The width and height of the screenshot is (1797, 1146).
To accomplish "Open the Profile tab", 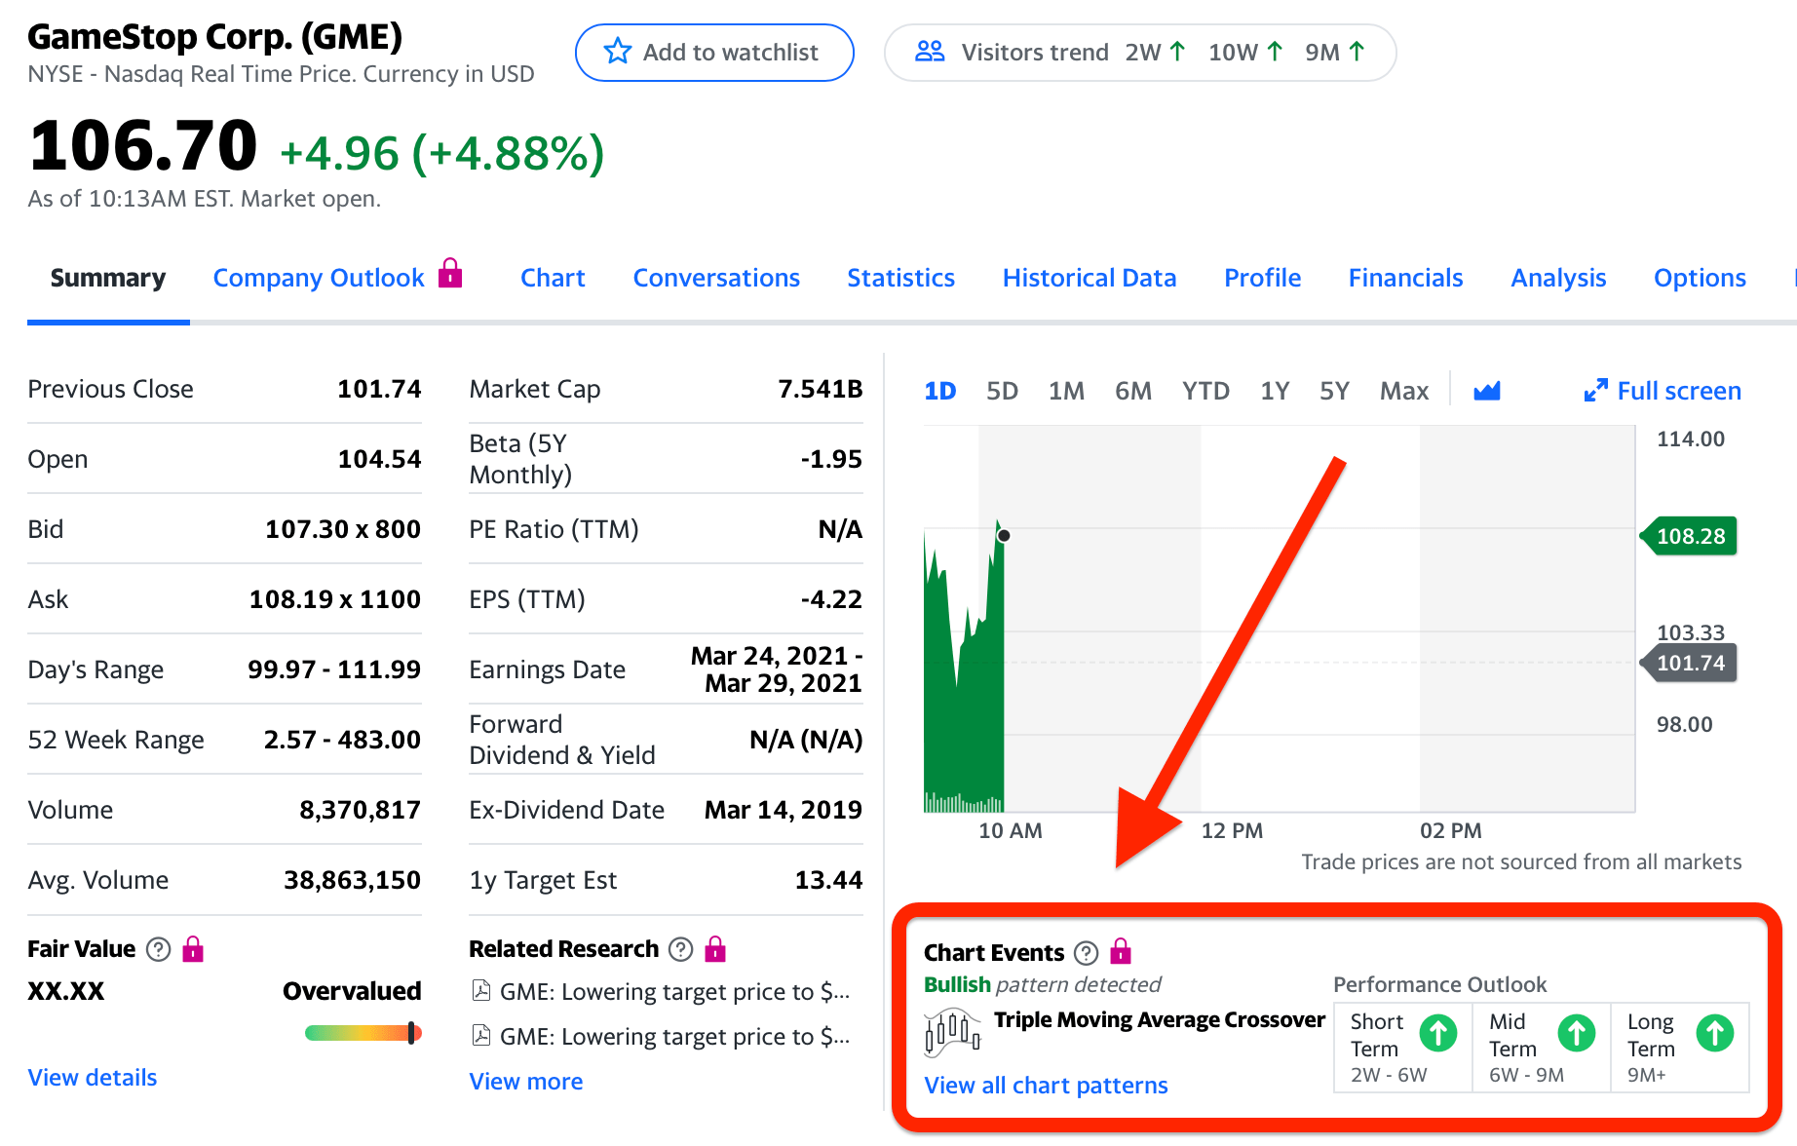I will click(1262, 279).
